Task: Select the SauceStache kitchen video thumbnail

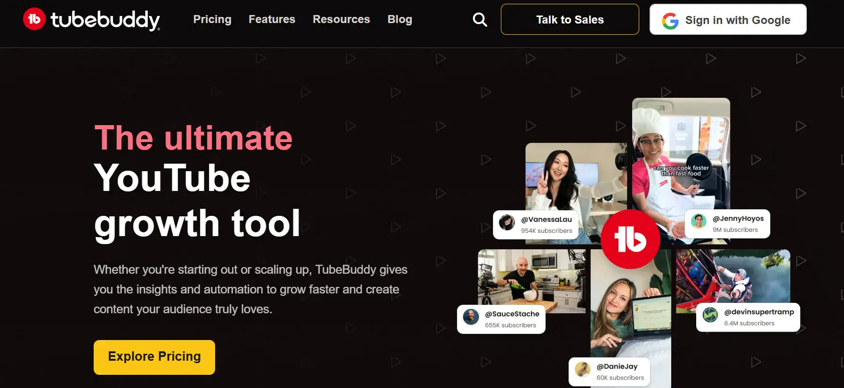Action: click(x=531, y=277)
